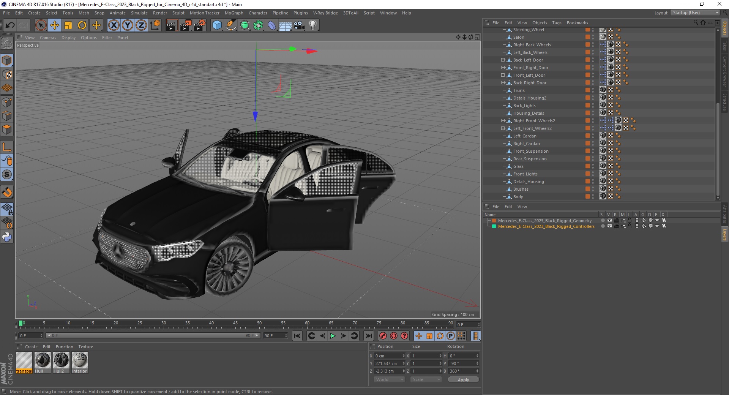The image size is (729, 395).
Task: Click Position Y input field
Action: pos(389,363)
